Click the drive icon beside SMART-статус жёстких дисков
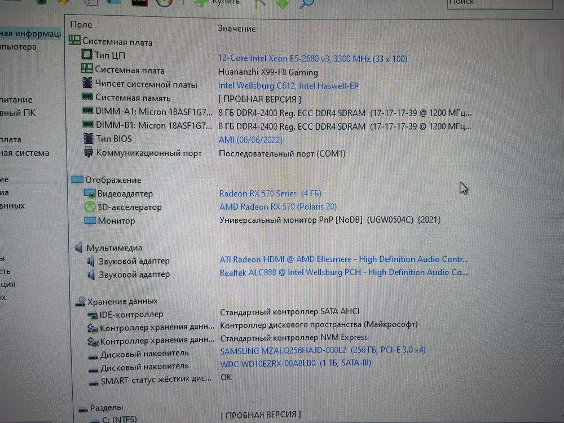The height and width of the screenshot is (423, 564). point(94,383)
